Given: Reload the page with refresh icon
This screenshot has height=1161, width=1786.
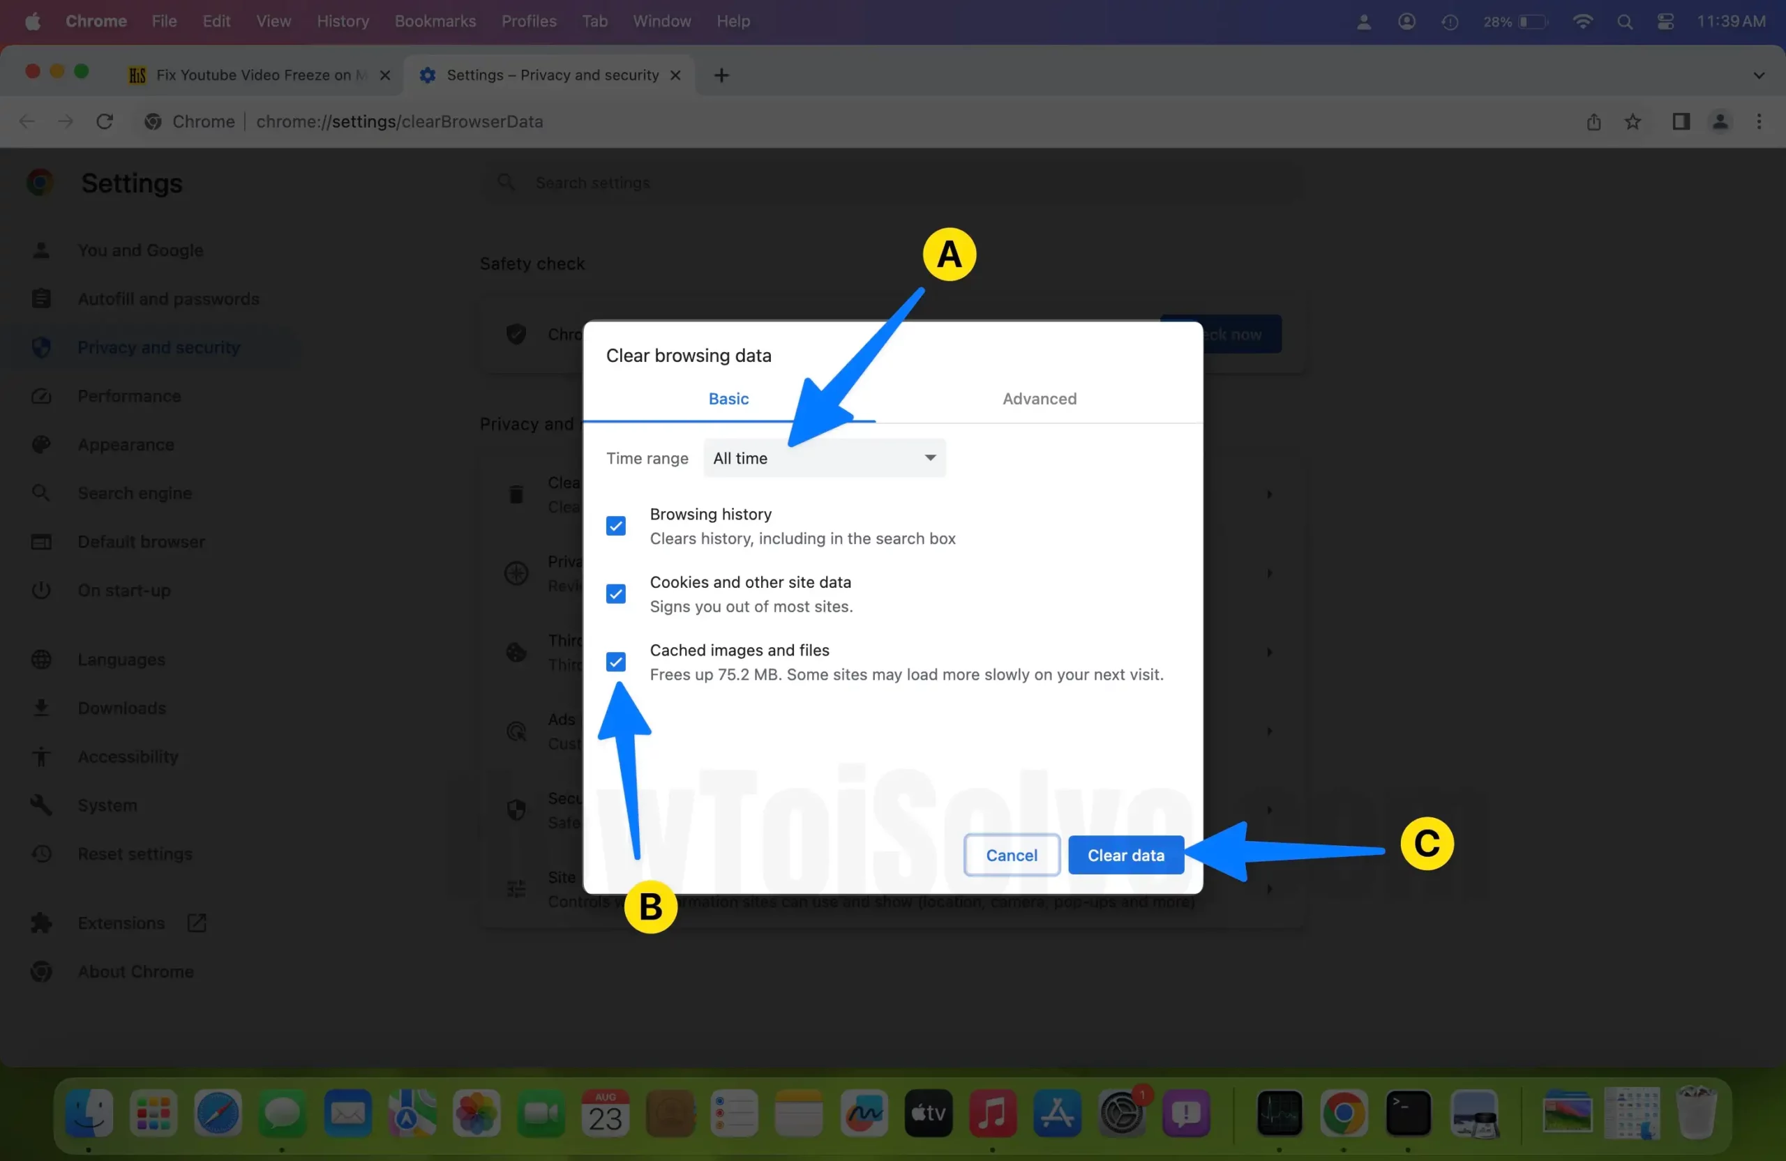Looking at the screenshot, I should pyautogui.click(x=105, y=121).
